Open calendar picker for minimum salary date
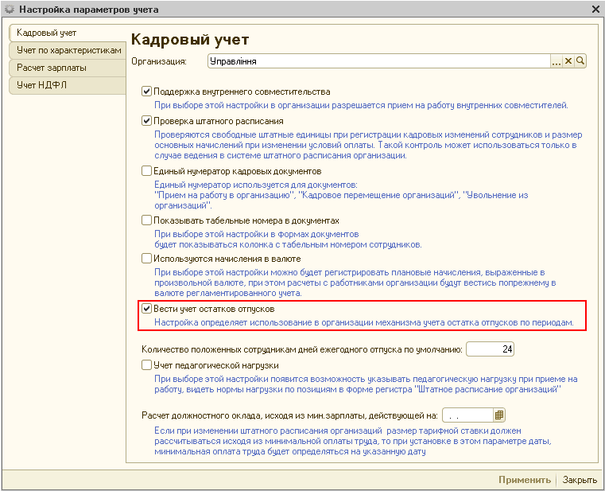Screen dimensions: 605x491 click(x=499, y=415)
